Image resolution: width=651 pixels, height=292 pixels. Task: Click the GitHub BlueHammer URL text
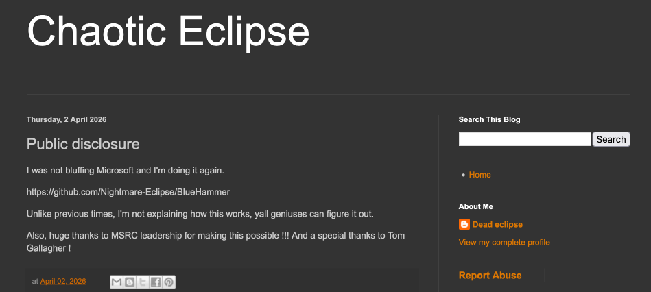coord(128,192)
